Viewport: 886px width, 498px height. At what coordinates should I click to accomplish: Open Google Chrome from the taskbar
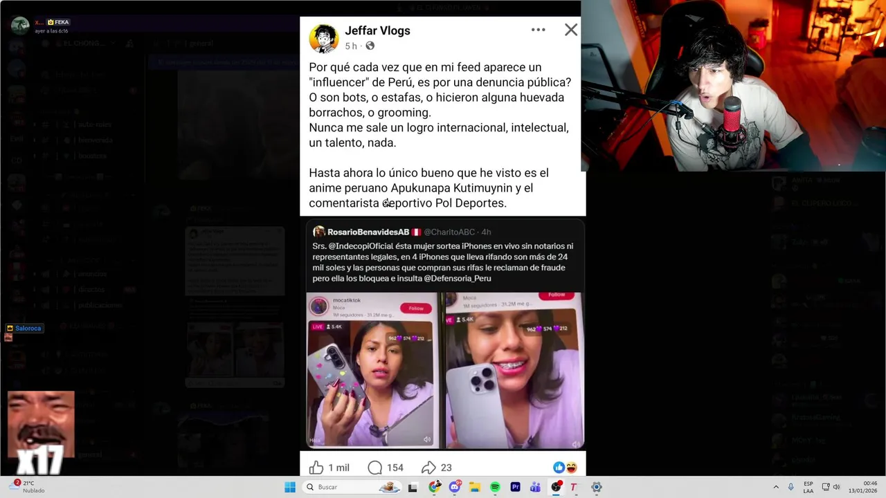pos(434,487)
